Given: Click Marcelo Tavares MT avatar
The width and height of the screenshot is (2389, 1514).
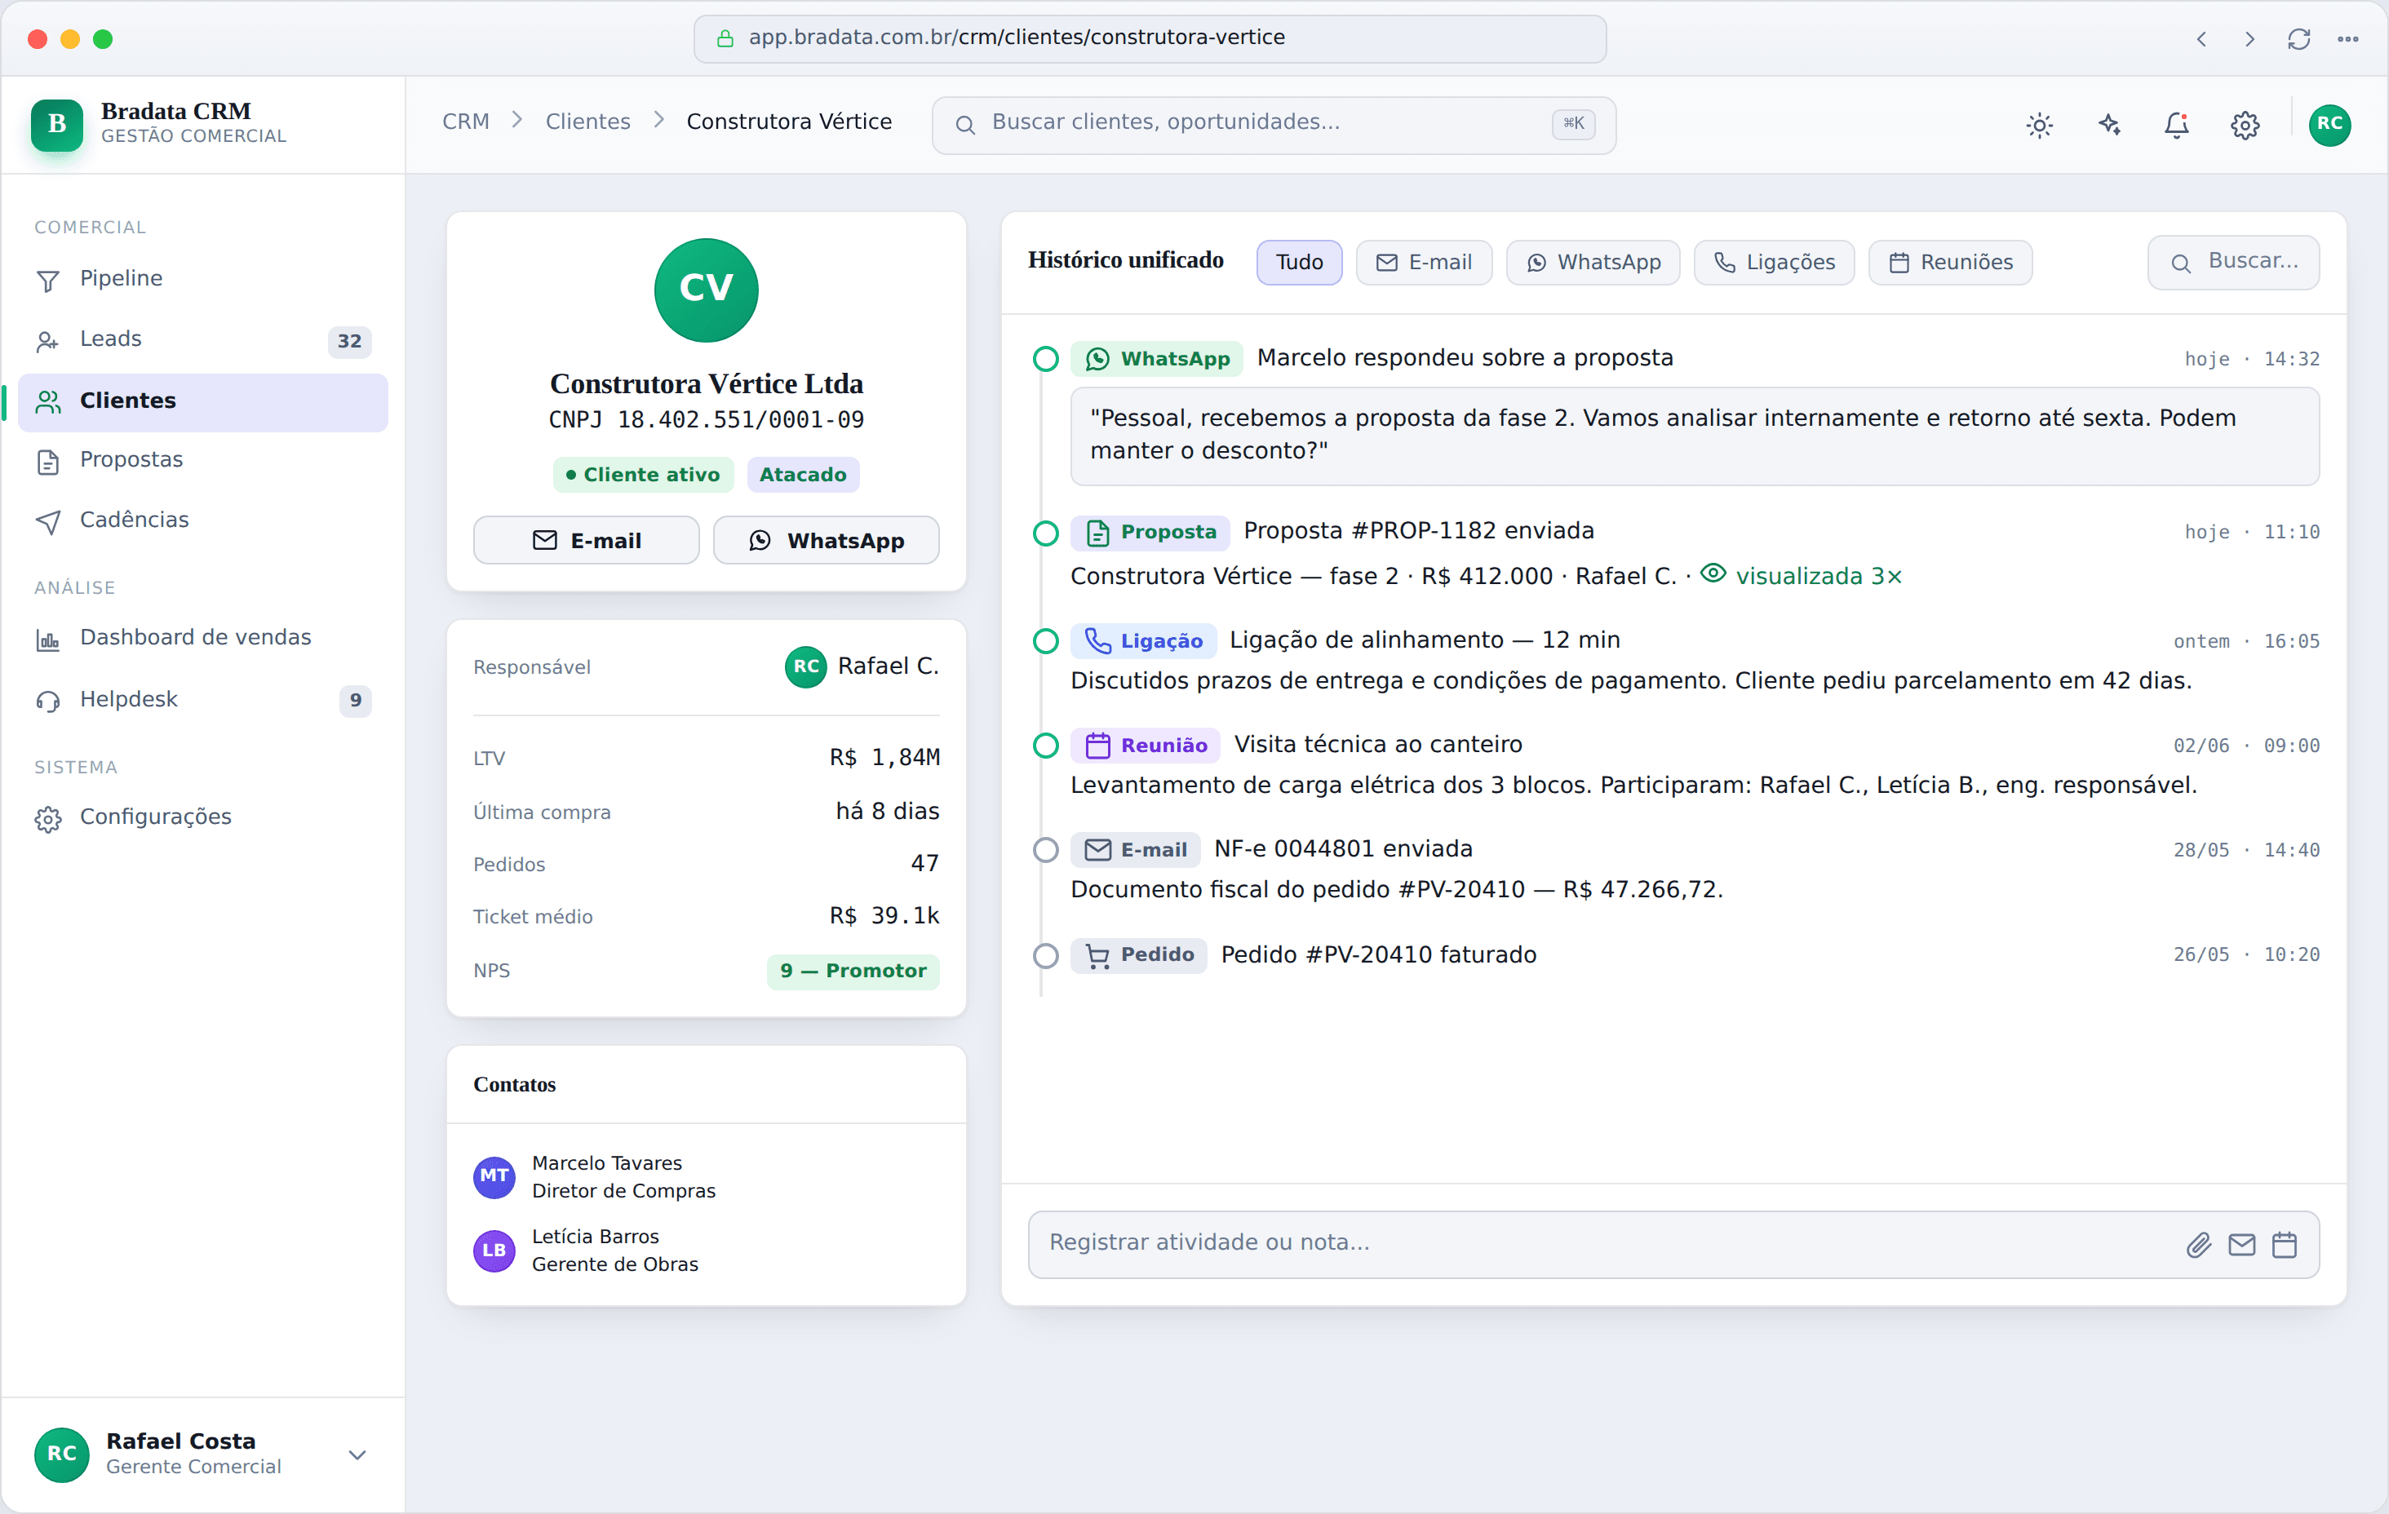Looking at the screenshot, I should click(x=494, y=1176).
